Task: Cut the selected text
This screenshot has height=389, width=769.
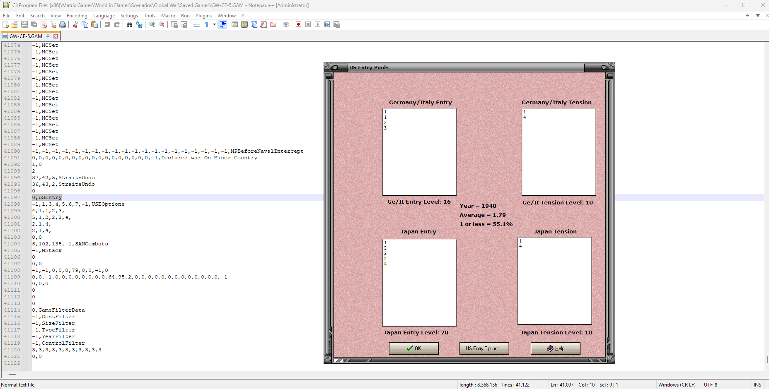Action: [75, 24]
